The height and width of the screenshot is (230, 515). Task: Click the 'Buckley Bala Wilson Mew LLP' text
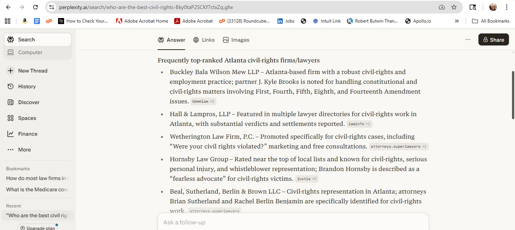coord(213,72)
